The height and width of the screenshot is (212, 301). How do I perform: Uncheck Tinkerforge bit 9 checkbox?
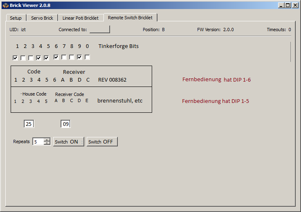(79, 57)
